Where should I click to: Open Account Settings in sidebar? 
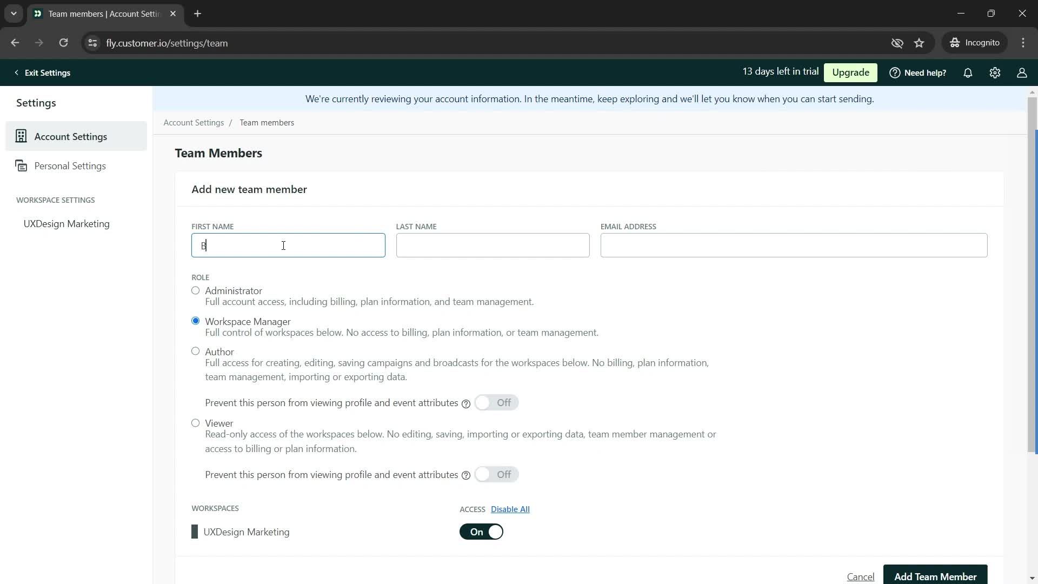click(x=76, y=136)
